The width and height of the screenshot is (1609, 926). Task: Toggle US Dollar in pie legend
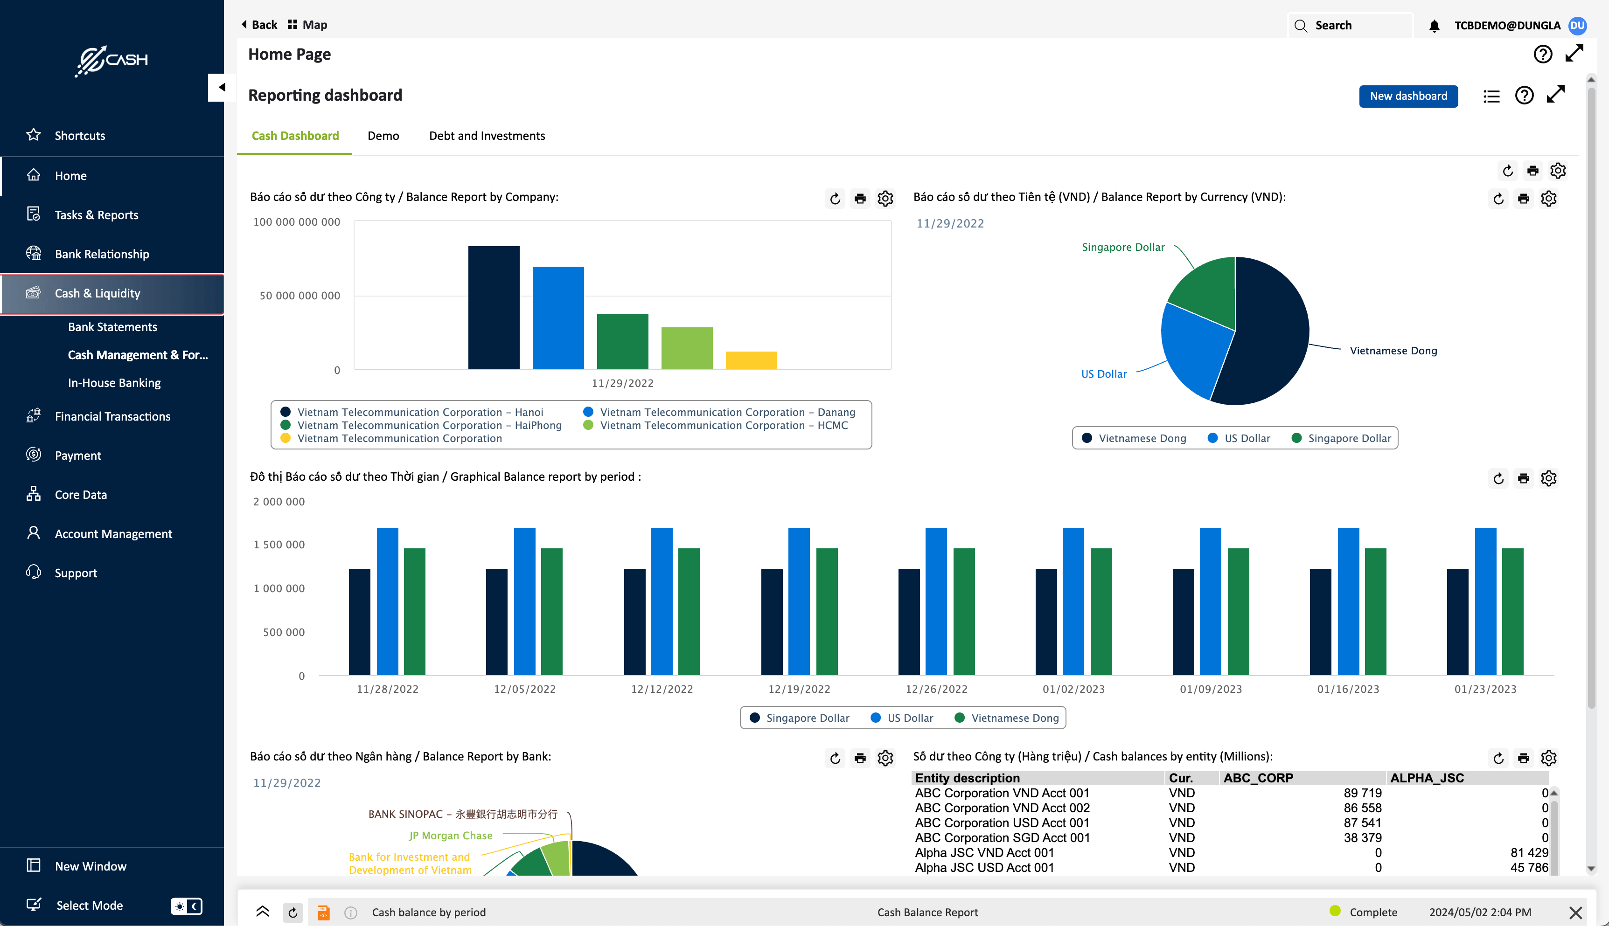click(1239, 438)
